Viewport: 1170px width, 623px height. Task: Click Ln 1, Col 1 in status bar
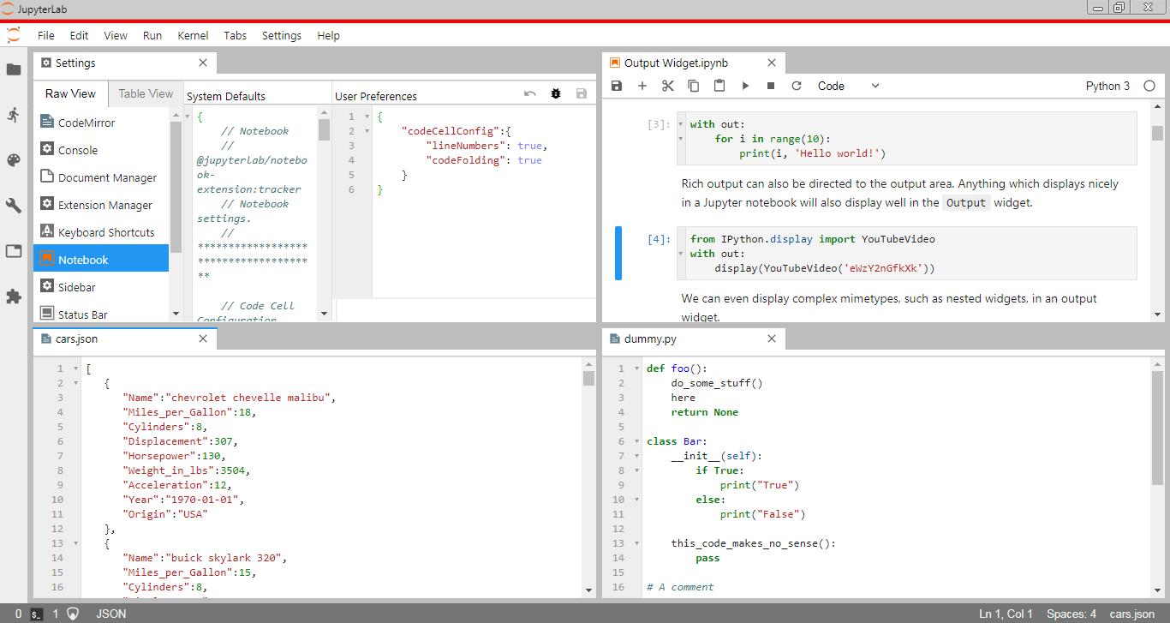point(1006,614)
